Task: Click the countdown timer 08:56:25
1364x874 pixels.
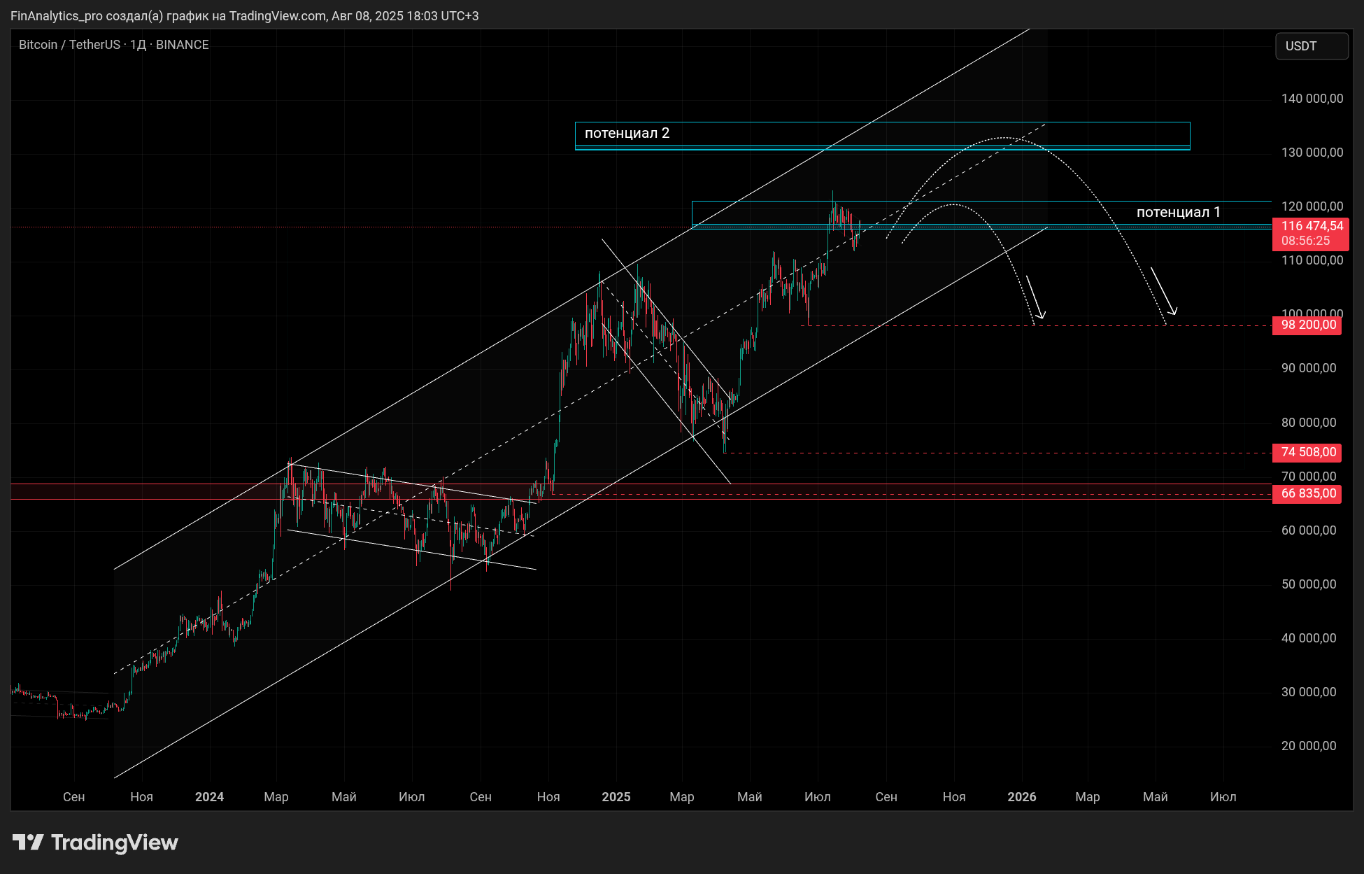Action: [1306, 241]
